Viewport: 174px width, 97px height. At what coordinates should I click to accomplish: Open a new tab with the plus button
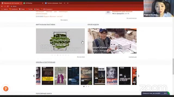pos(68,3)
